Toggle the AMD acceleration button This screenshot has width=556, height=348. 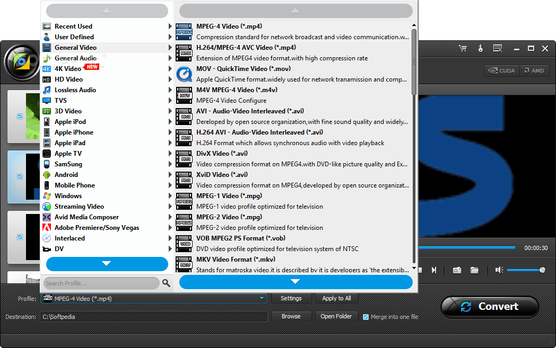tap(534, 70)
